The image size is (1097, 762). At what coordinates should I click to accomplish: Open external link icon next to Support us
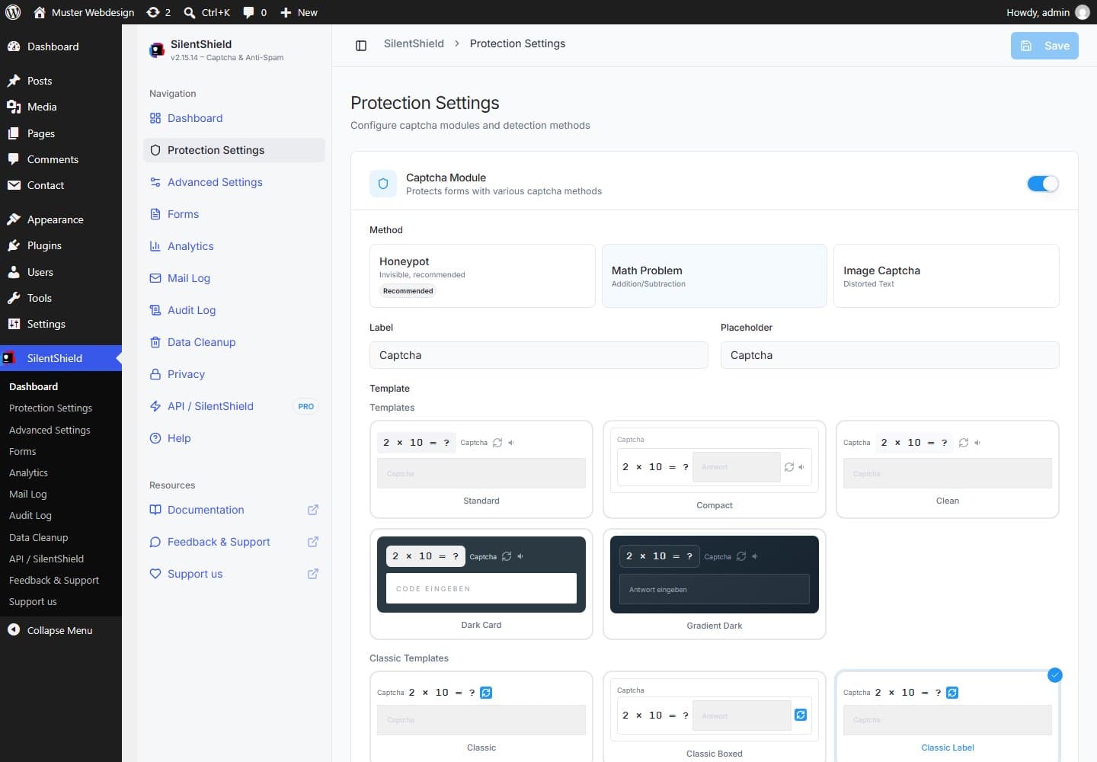click(x=312, y=574)
